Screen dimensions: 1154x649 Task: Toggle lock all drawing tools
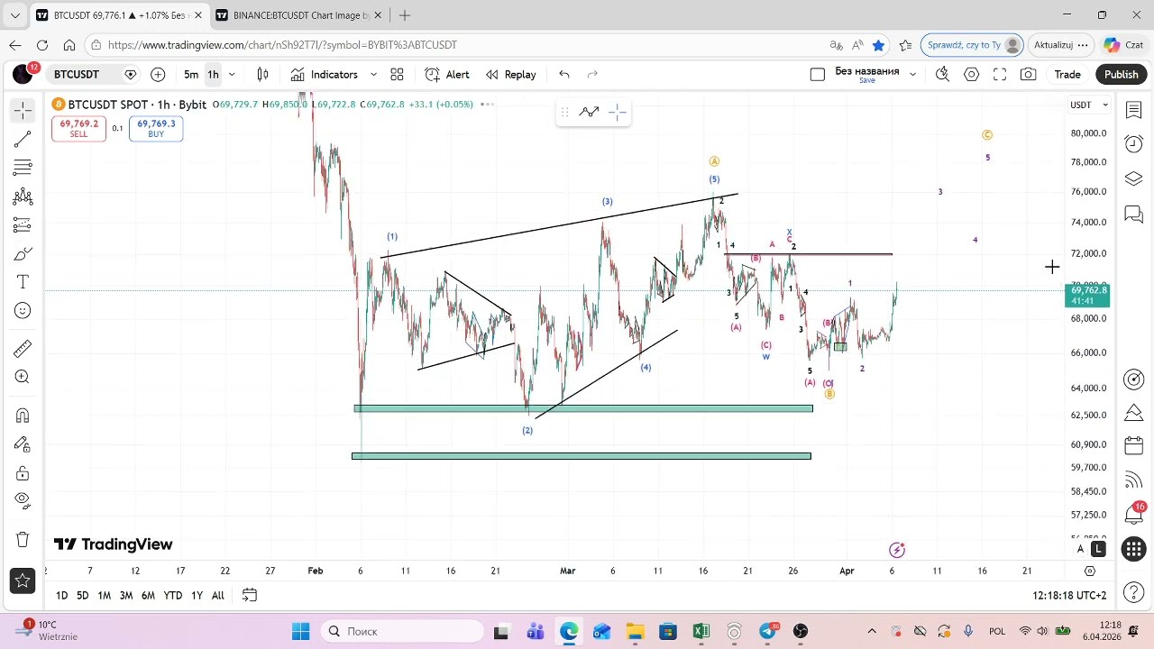23,473
